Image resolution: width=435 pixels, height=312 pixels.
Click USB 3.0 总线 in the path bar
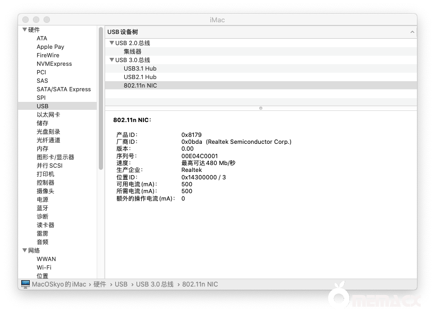pos(155,284)
